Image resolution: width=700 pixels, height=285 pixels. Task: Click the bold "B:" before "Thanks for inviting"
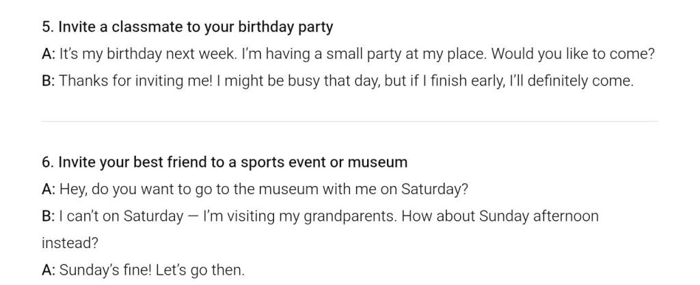(49, 81)
